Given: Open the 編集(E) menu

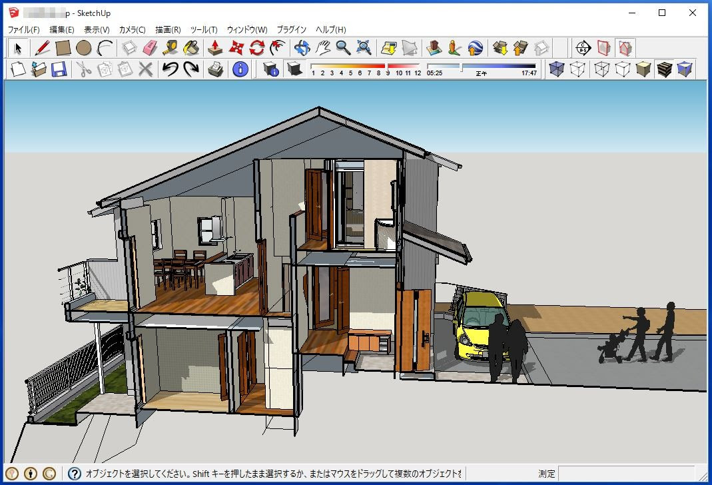Looking at the screenshot, I should click(62, 29).
